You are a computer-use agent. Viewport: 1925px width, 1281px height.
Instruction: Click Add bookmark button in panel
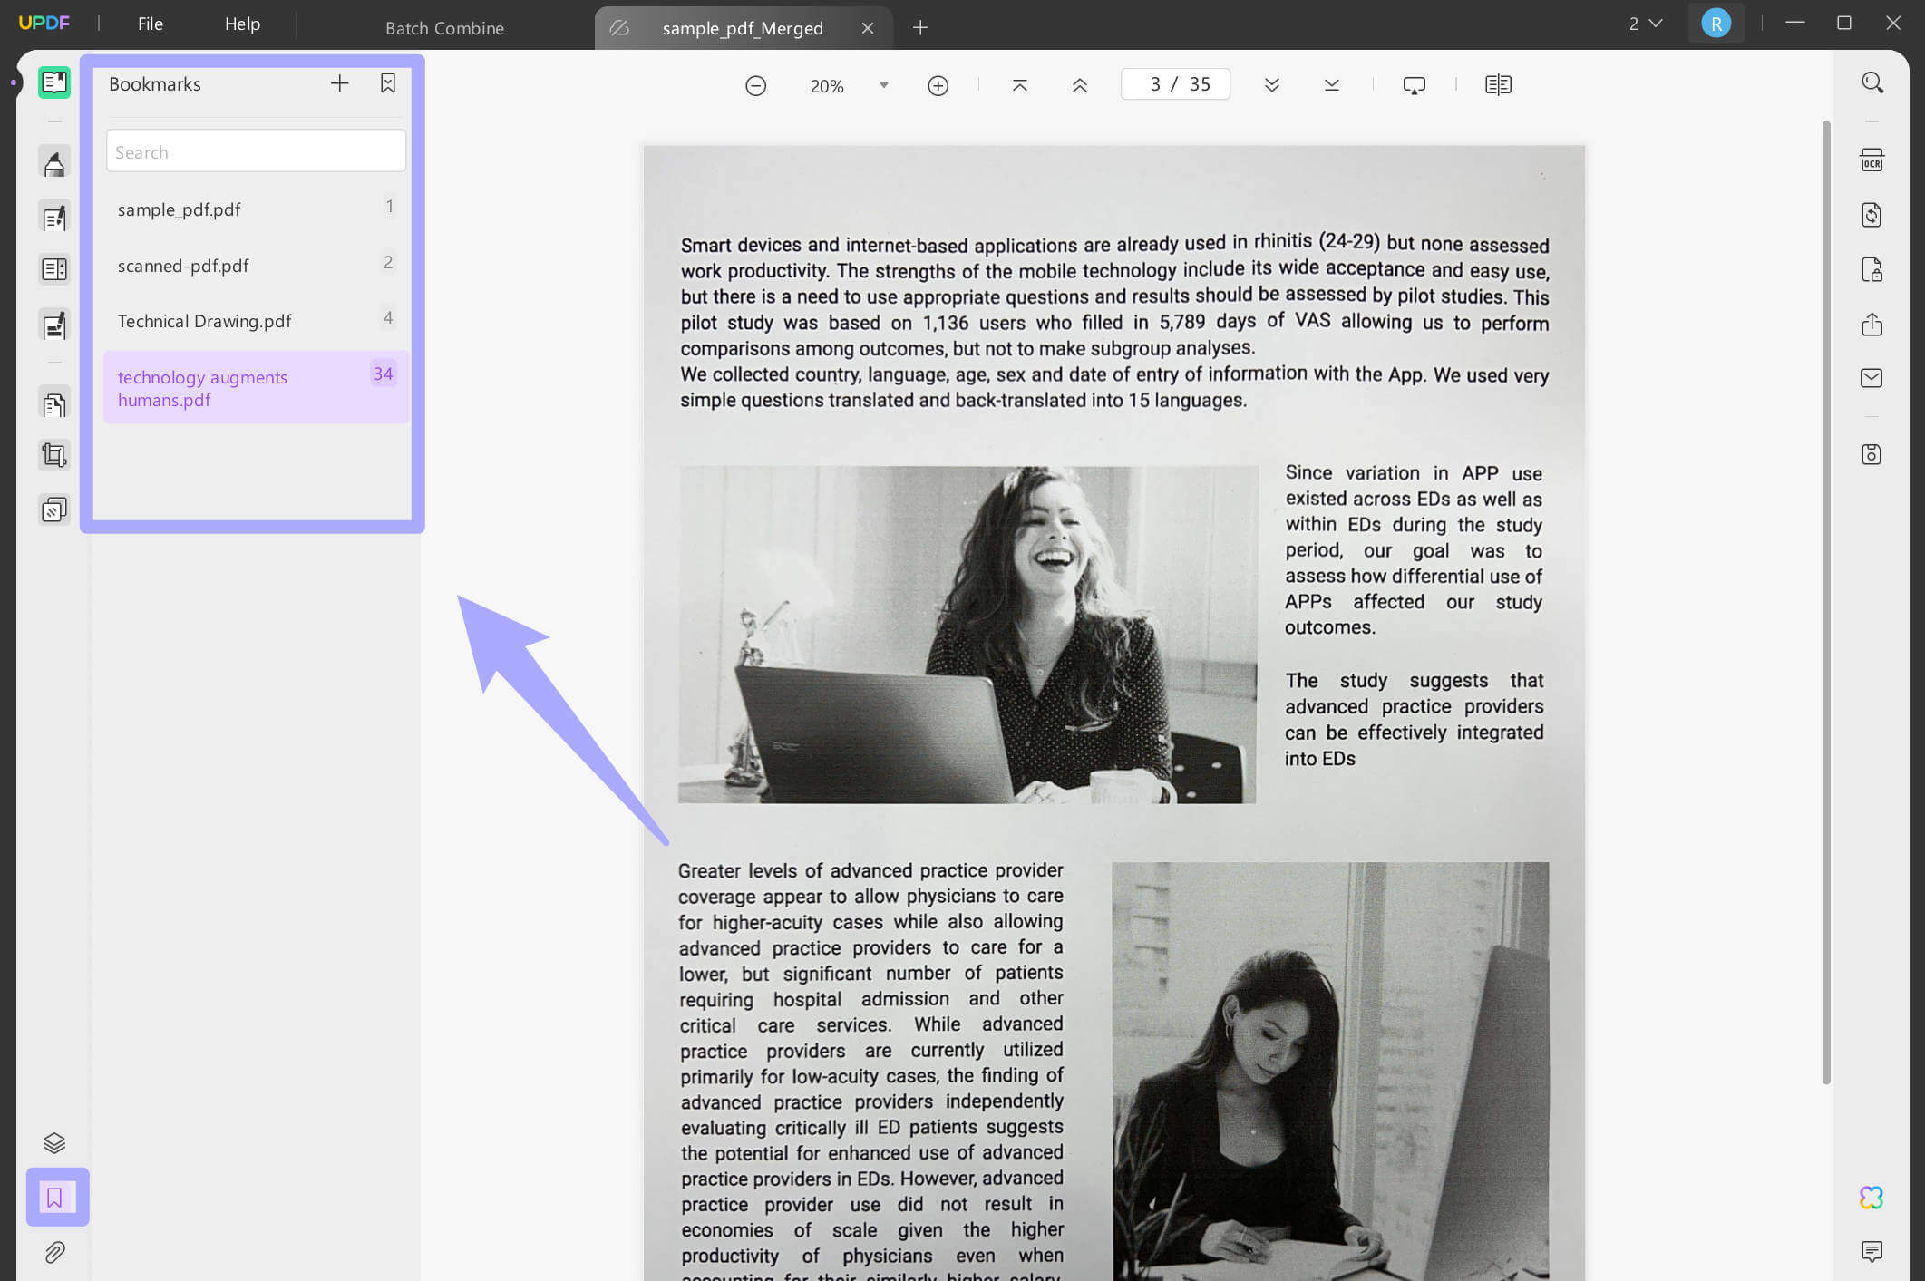339,82
